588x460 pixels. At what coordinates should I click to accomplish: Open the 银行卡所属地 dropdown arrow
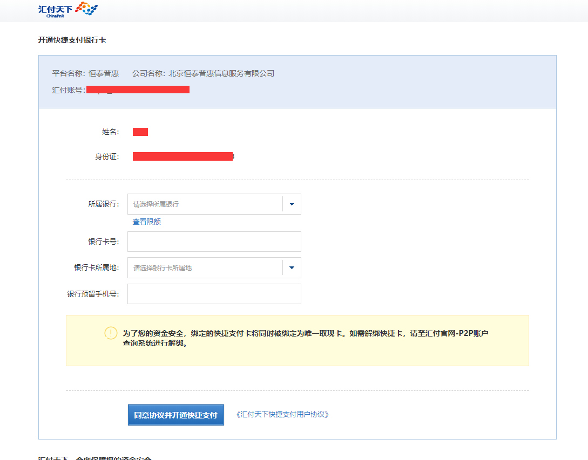292,268
